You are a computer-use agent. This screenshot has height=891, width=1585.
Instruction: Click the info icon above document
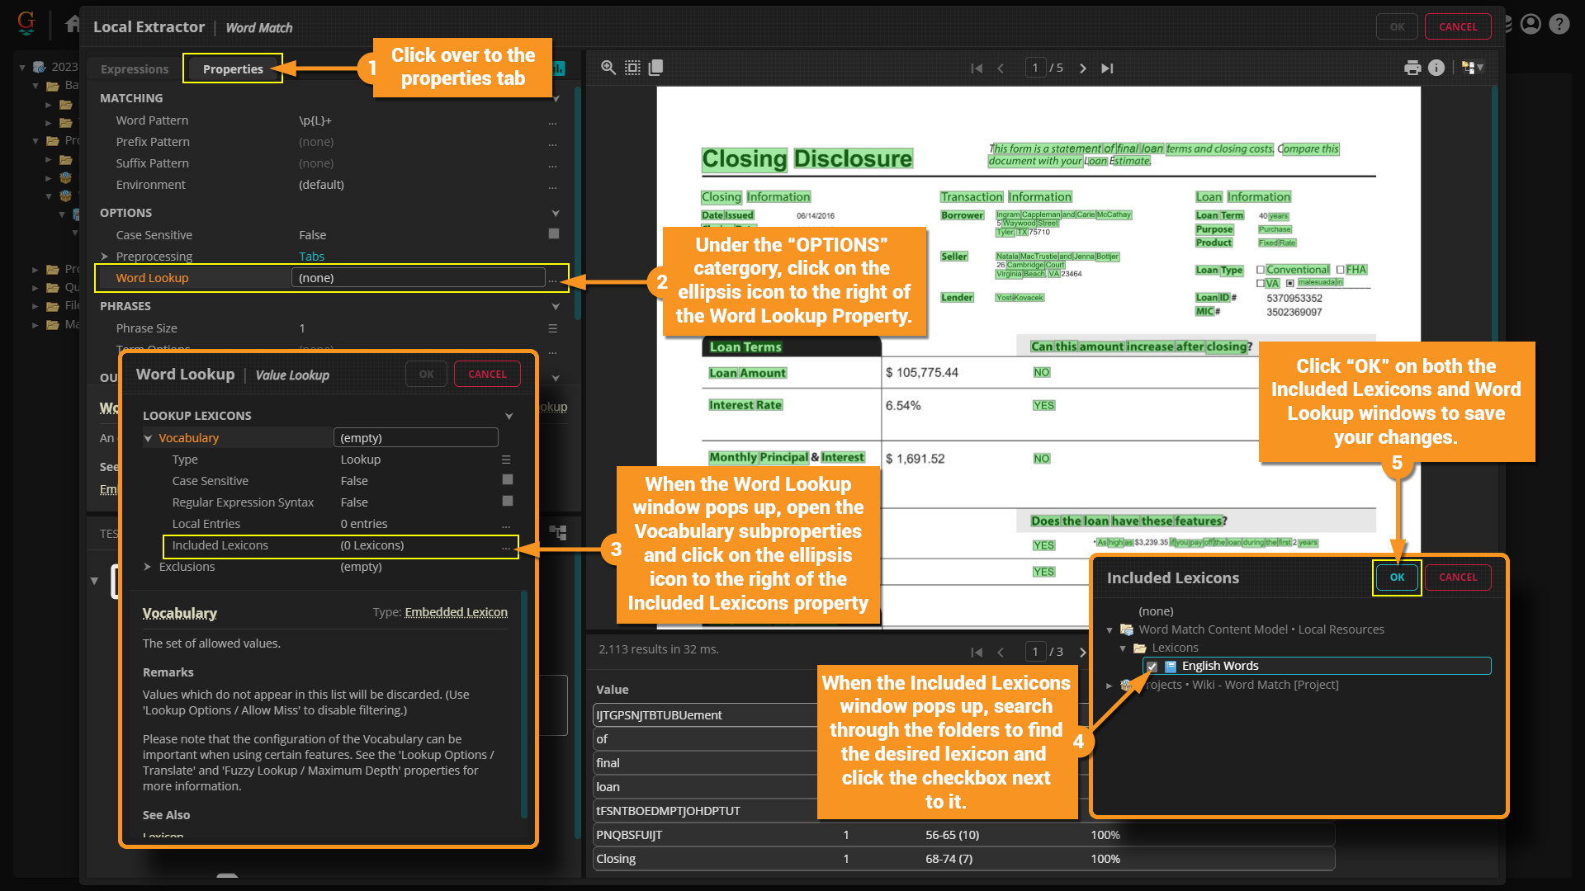click(x=1436, y=68)
